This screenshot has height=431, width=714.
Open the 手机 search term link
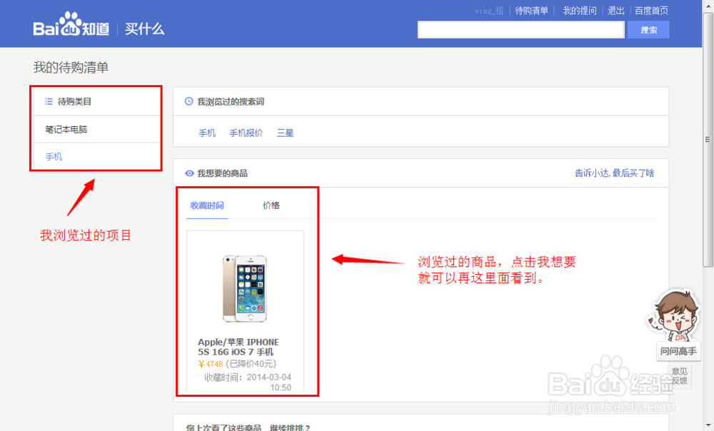coord(207,133)
